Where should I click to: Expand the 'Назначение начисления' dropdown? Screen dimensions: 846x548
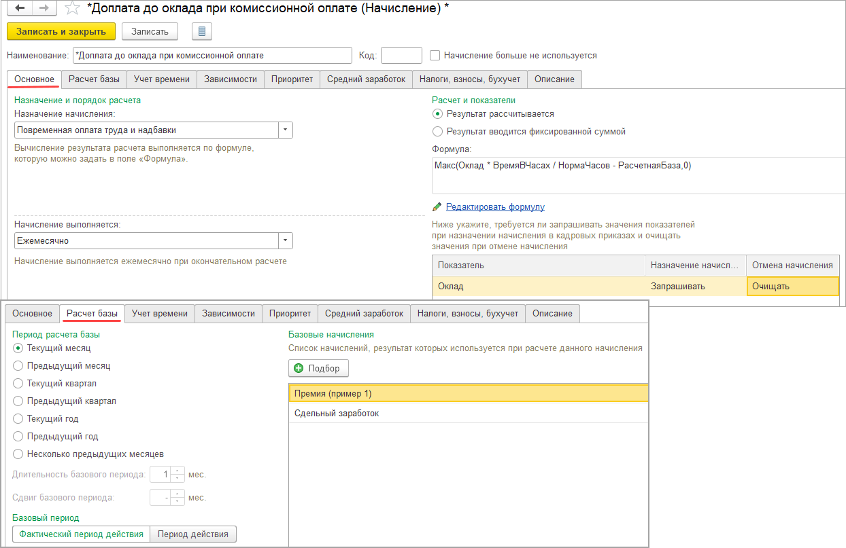coord(286,130)
